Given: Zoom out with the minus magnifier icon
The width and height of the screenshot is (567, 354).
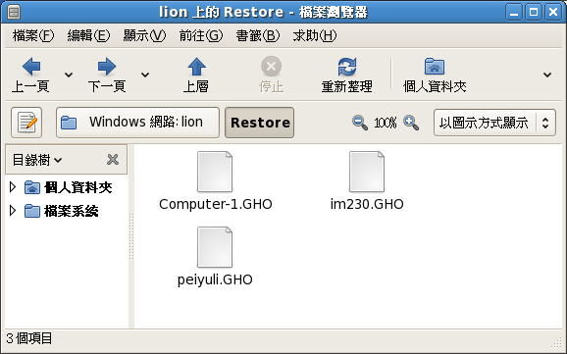Looking at the screenshot, I should click(360, 123).
